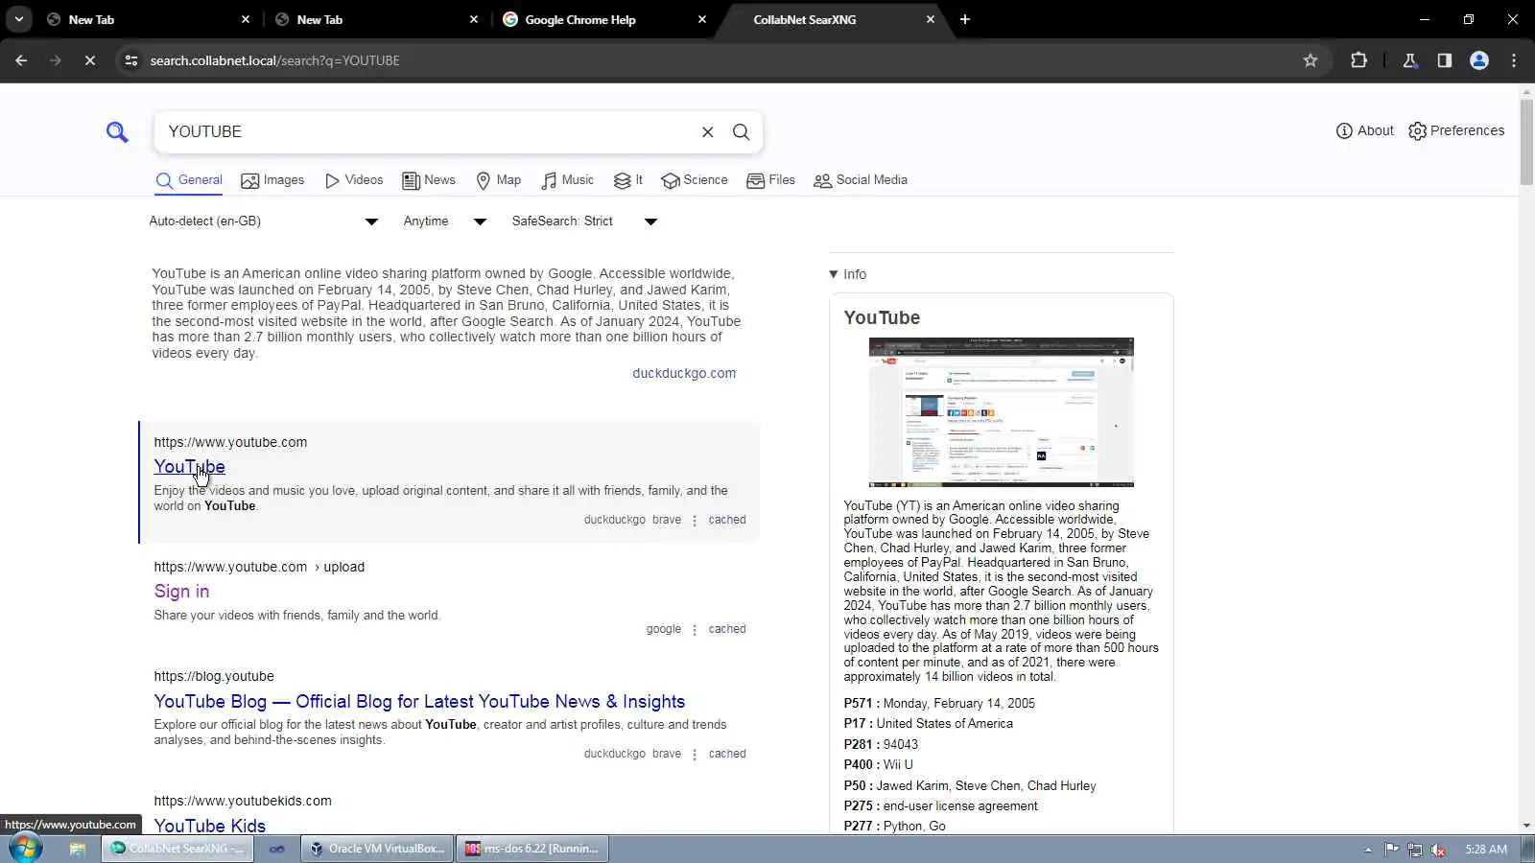
Task: Open the Sign in search result
Action: 181,592
